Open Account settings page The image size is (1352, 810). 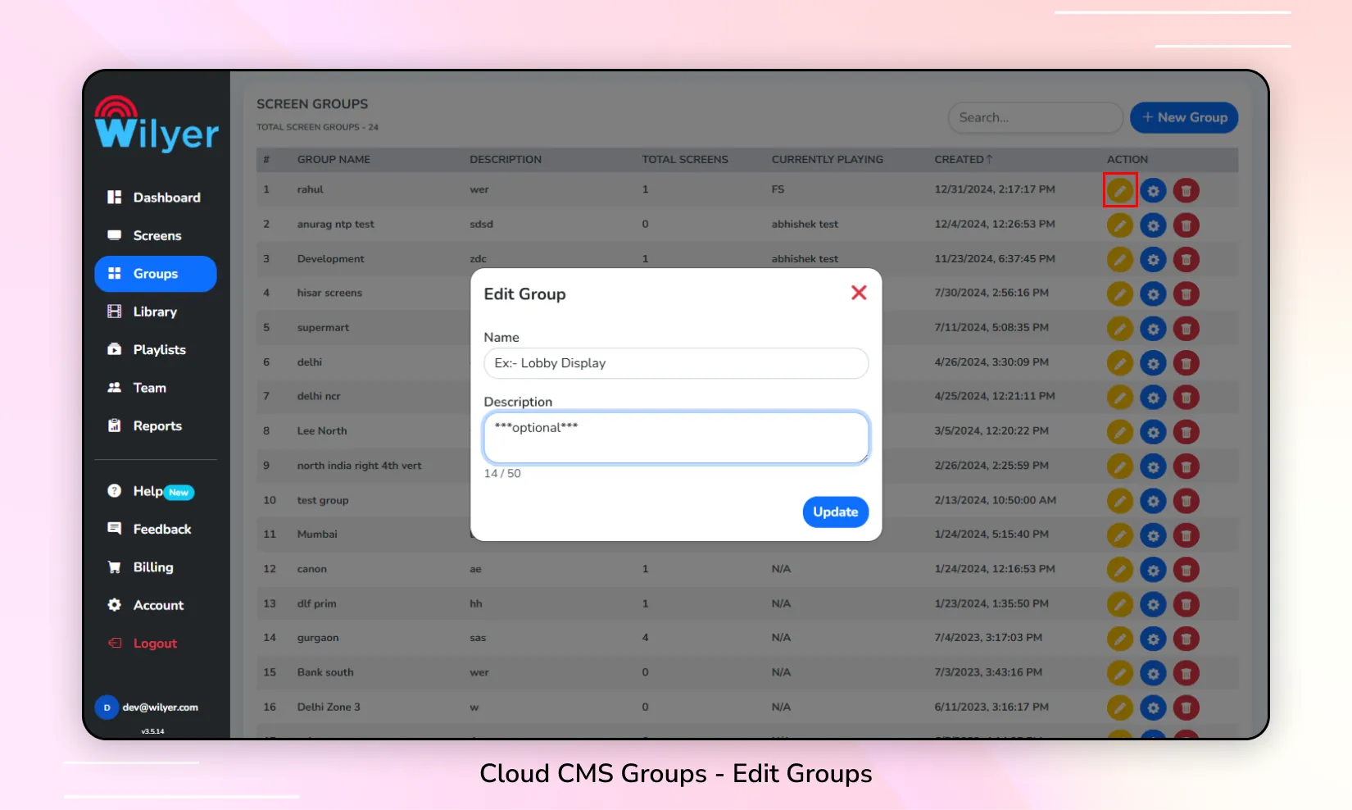[156, 605]
